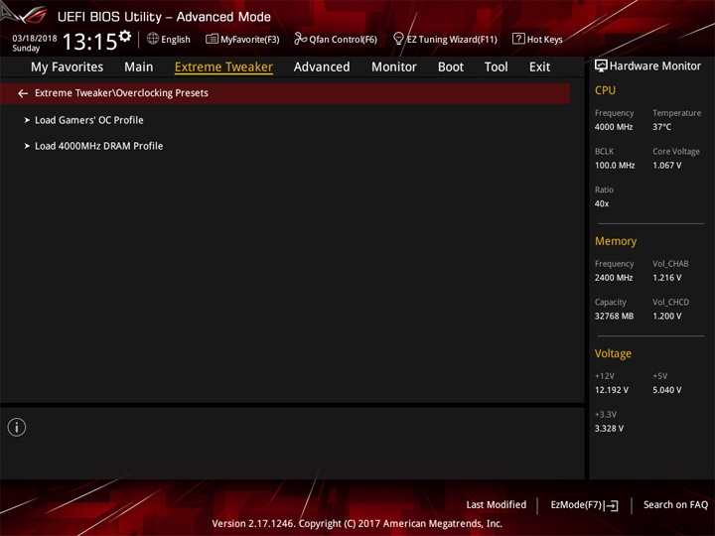Click the Vol_CHCD value 1.200 V
The image size is (715, 536).
click(667, 316)
